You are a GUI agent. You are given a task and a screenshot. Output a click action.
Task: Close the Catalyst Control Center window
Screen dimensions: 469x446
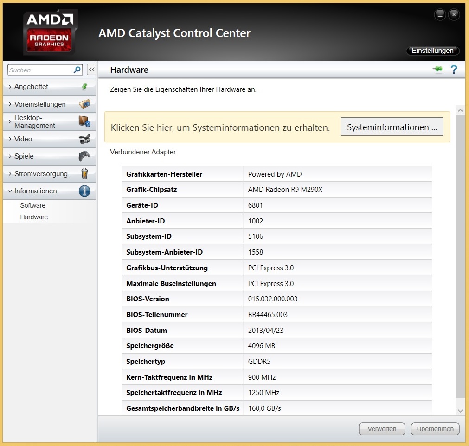[x=454, y=14]
